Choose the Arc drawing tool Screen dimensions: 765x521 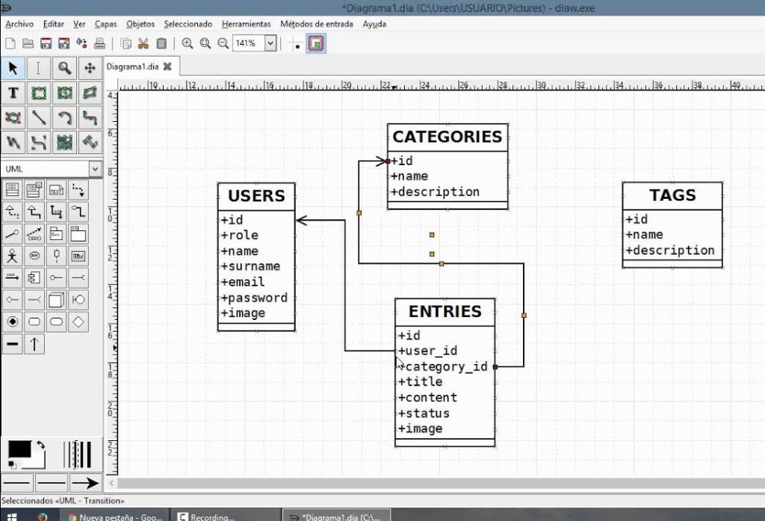point(65,117)
